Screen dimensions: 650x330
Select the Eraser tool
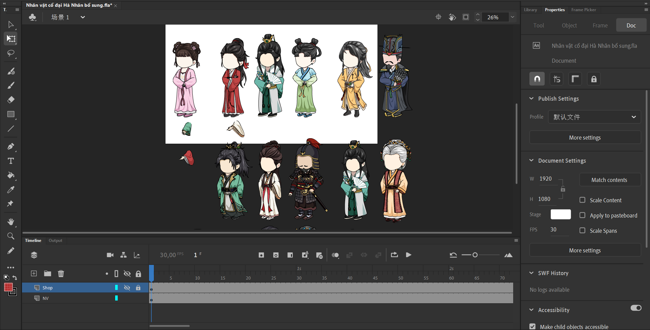(11, 100)
